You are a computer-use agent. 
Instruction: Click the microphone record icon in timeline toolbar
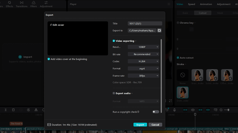click(x=174, y=110)
